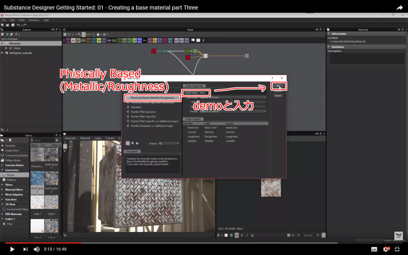Click the Graph Name input field
408x255 pixels.
tap(232, 93)
